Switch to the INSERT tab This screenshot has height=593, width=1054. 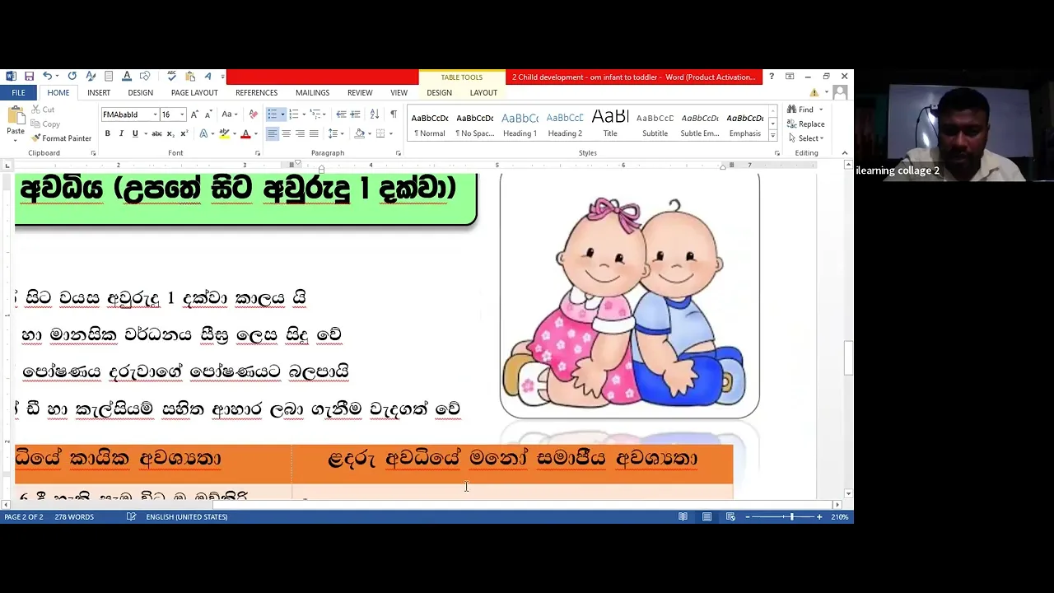click(99, 93)
